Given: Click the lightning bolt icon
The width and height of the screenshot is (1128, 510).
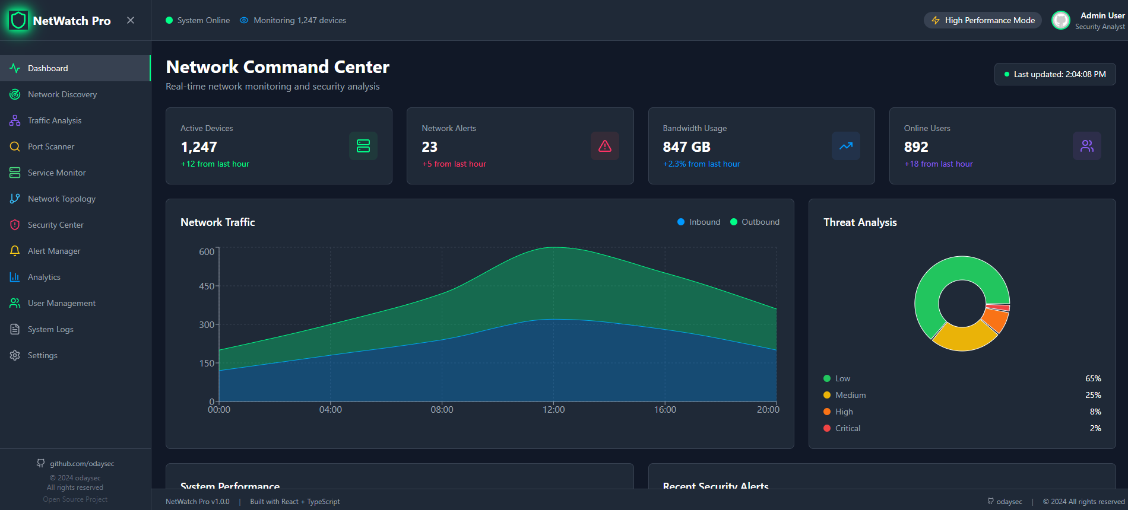Looking at the screenshot, I should 936,20.
